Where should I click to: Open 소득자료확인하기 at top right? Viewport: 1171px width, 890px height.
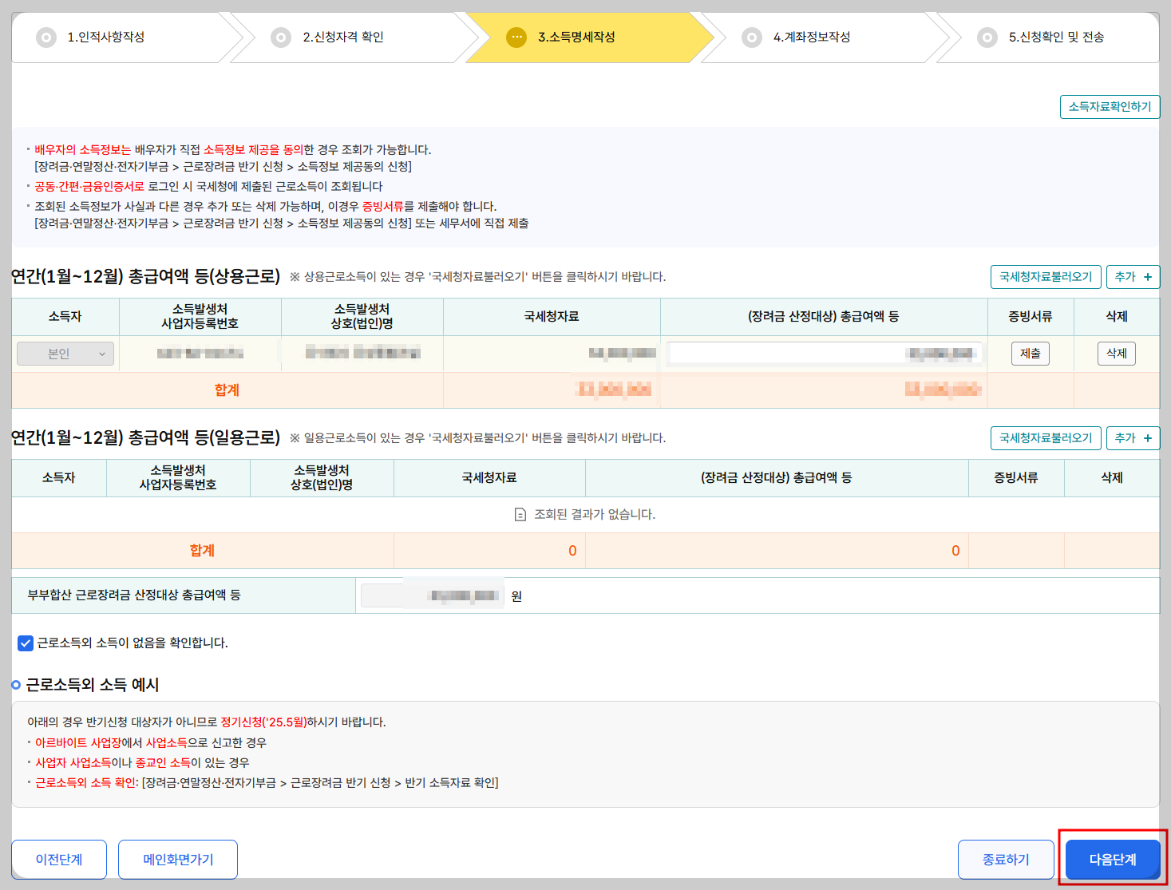click(x=1110, y=106)
